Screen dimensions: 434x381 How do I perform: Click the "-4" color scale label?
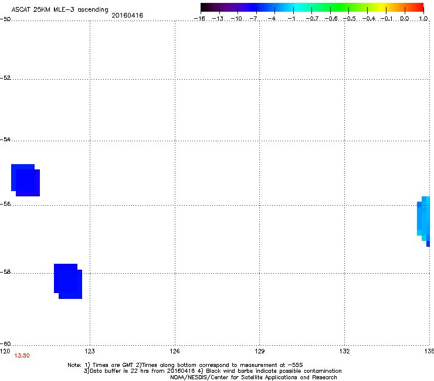pyautogui.click(x=272, y=19)
